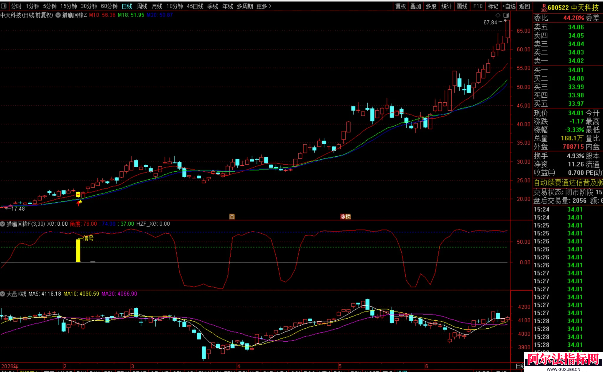Select the 30分钟 period tab
The height and width of the screenshot is (372, 603).
(89, 6)
